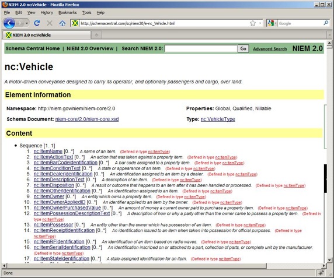Go to the Home page icon
Image resolution: width=334 pixels, height=278 pixels.
tap(62, 23)
